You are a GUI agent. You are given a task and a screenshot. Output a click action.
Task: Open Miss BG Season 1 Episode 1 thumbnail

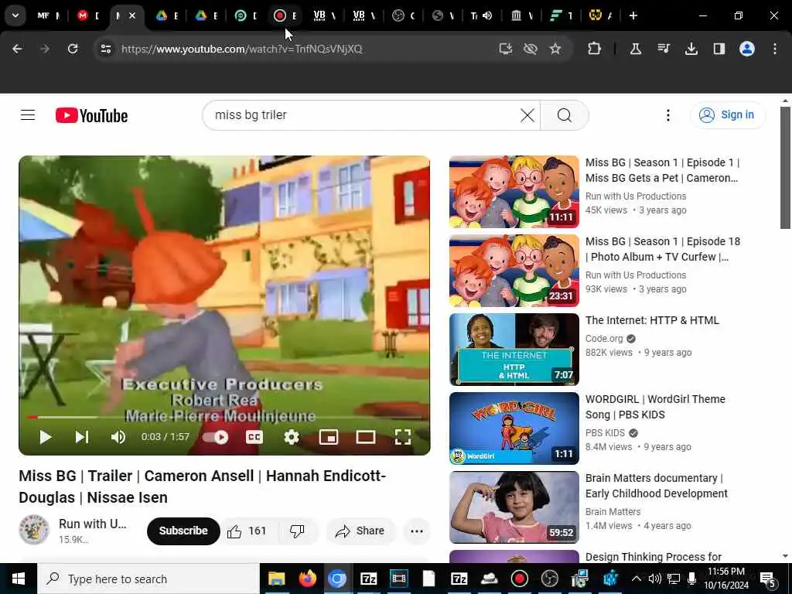tap(514, 192)
